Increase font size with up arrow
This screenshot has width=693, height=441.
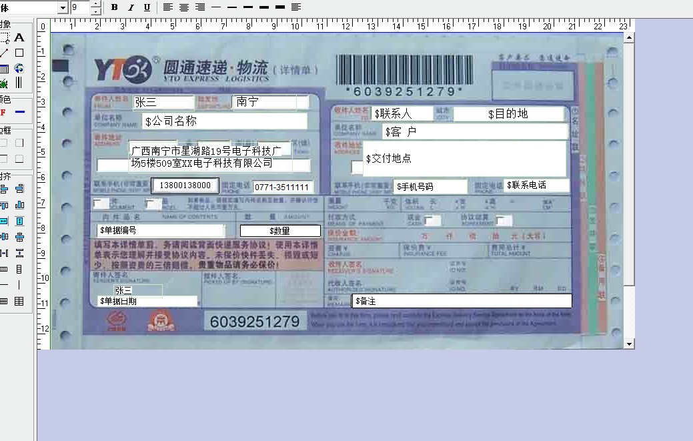click(x=95, y=4)
